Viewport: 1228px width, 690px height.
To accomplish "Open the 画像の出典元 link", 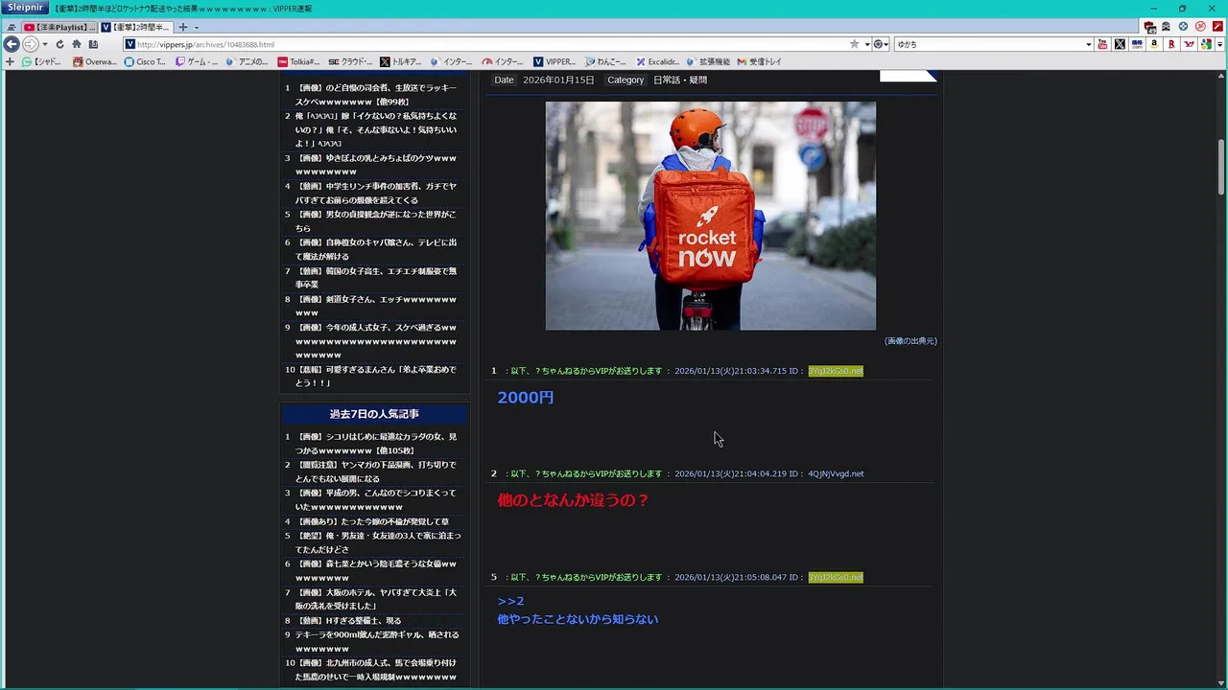I will pos(910,341).
